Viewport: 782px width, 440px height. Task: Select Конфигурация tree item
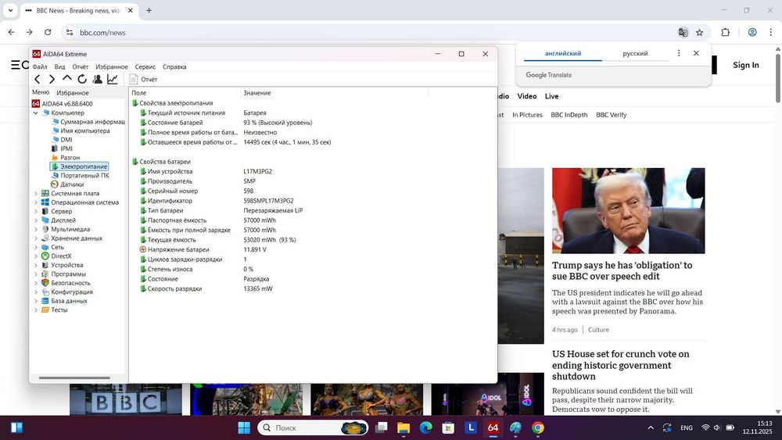pos(66,292)
